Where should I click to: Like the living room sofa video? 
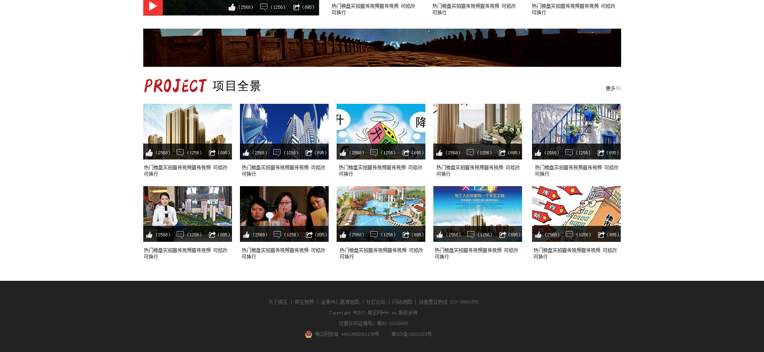(x=439, y=153)
